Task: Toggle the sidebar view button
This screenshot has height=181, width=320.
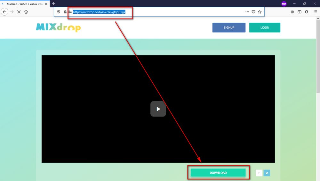Action: pos(300,12)
